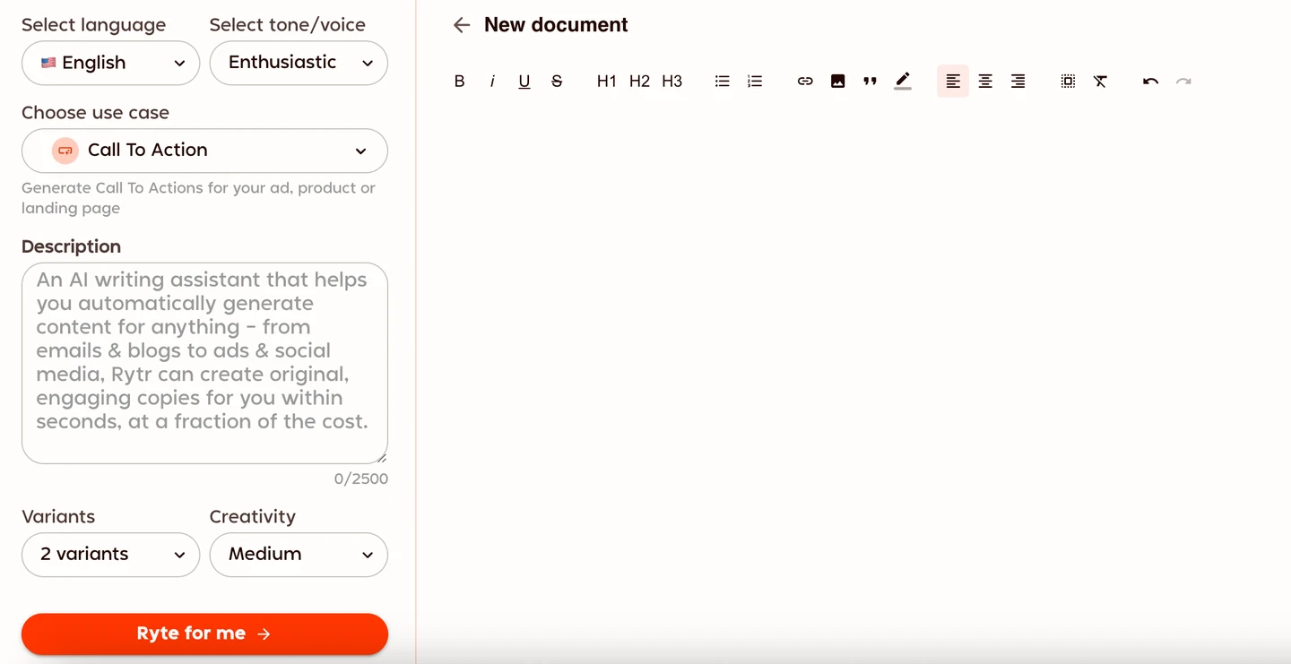Clear text formatting

[x=1100, y=82]
